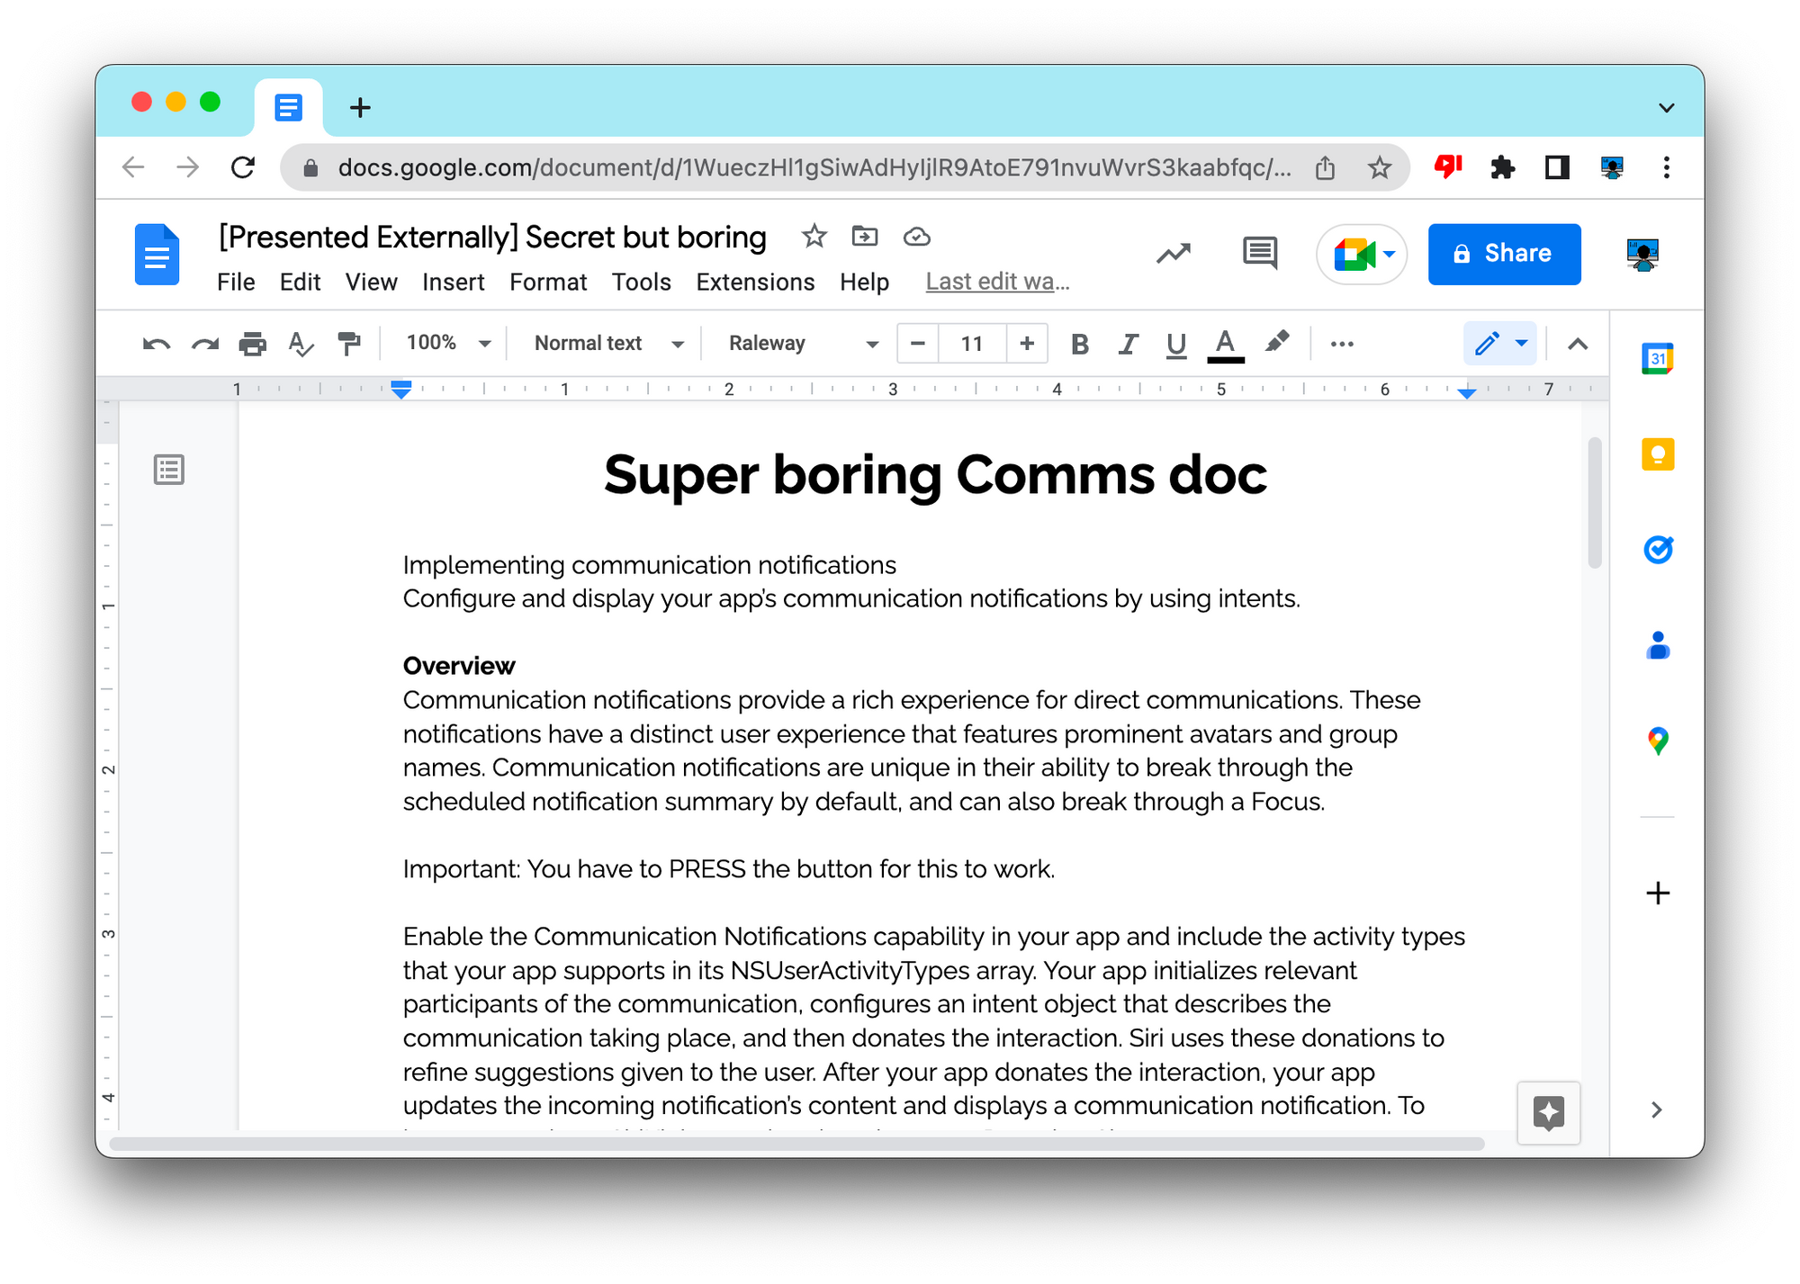This screenshot has height=1284, width=1800.
Task: Open the Last edit history link
Action: (997, 283)
